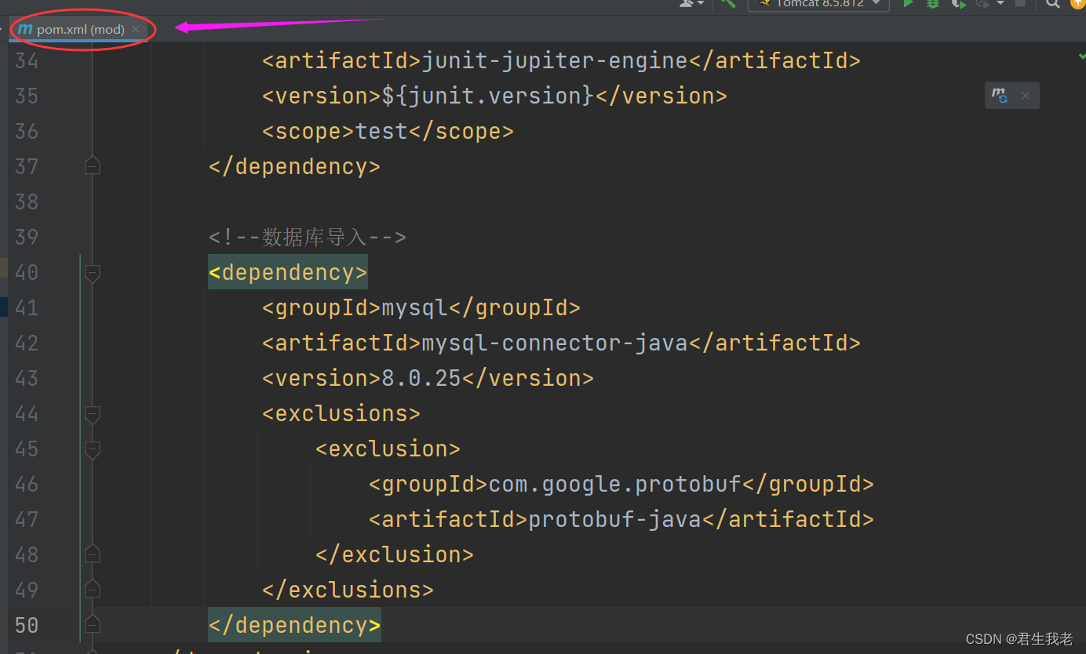
Task: Click junit-jupiter-engine artifactId text
Action: (x=555, y=60)
